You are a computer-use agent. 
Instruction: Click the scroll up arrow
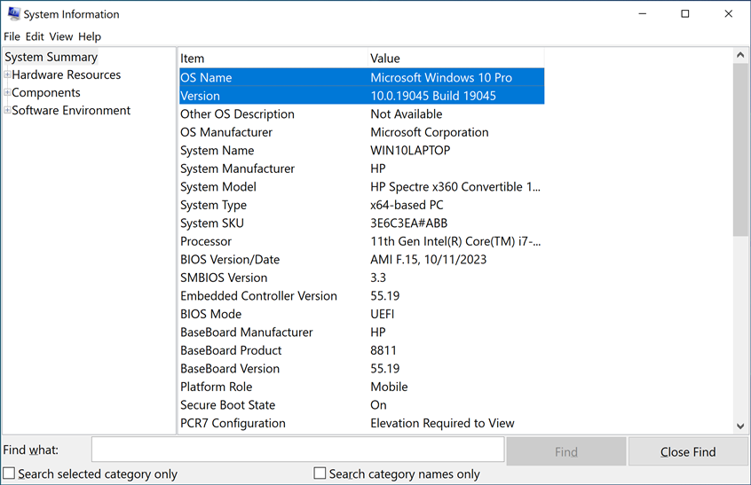click(x=740, y=55)
